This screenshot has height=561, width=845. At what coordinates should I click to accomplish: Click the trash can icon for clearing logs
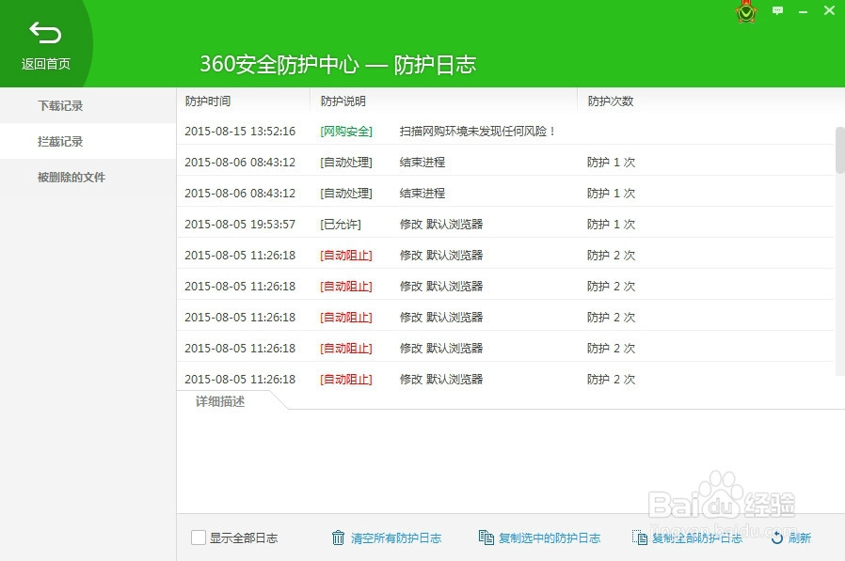[x=338, y=538]
